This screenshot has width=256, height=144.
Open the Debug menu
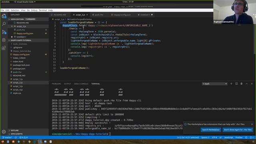click(x=34, y=10)
